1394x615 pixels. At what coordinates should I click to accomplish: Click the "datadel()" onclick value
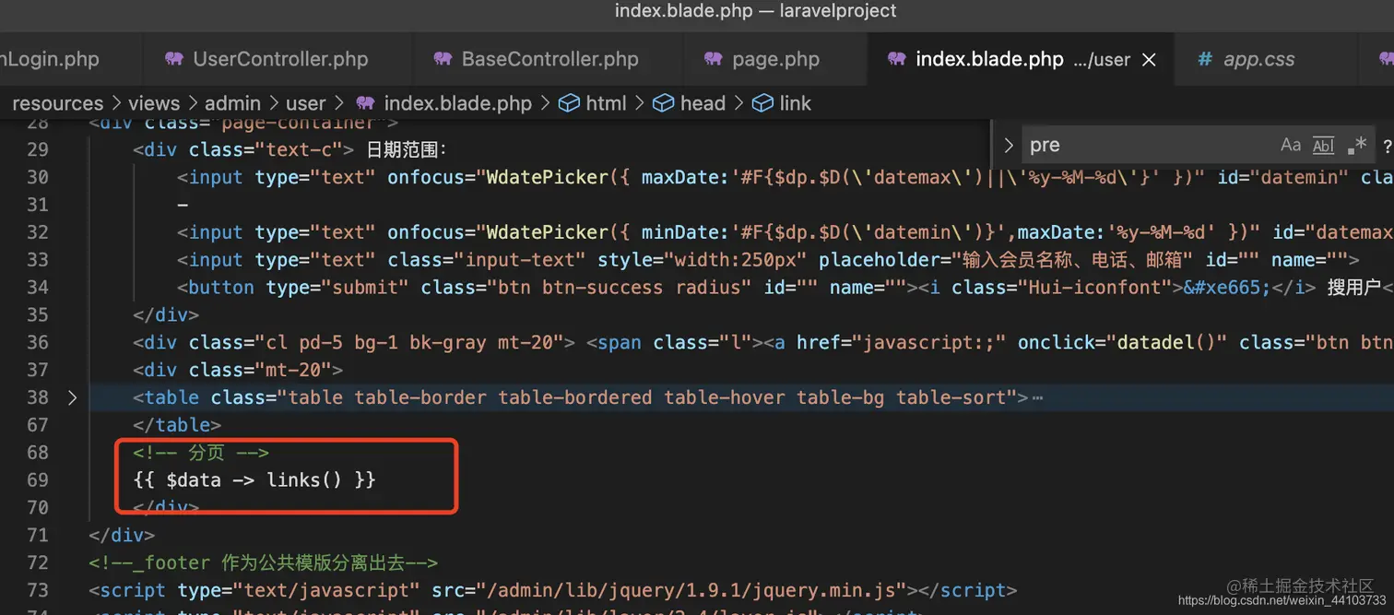pyautogui.click(x=1166, y=342)
